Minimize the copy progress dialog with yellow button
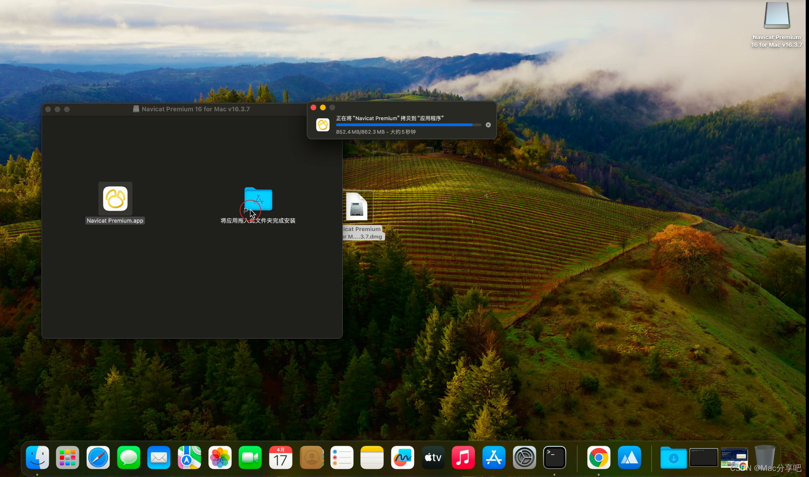 (323, 108)
